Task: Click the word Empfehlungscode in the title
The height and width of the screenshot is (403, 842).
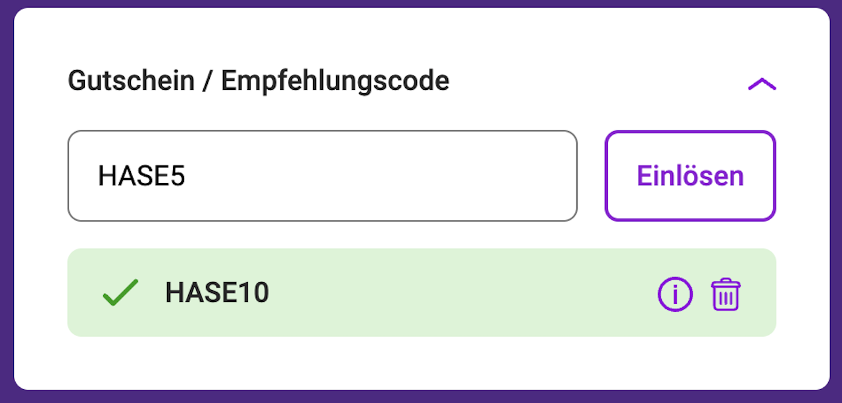Action: pyautogui.click(x=335, y=81)
